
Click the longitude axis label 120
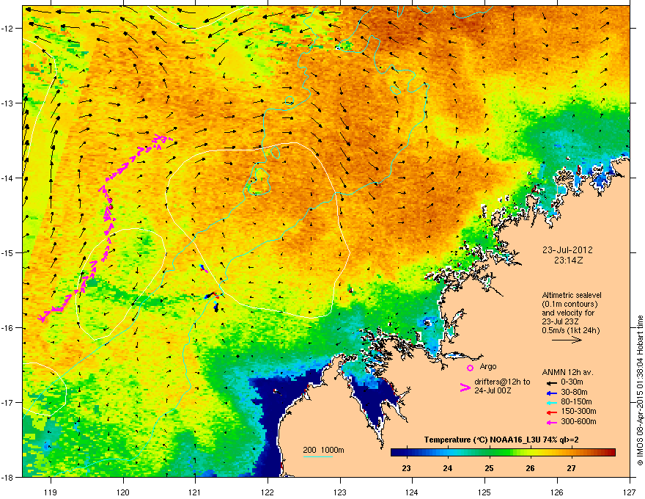click(x=123, y=492)
